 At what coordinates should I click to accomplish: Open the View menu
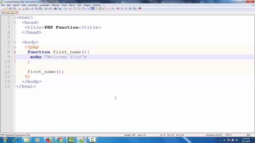[24, 5]
